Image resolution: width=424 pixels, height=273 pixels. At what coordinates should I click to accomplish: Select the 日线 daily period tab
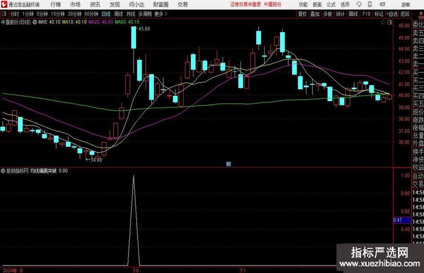(106, 14)
